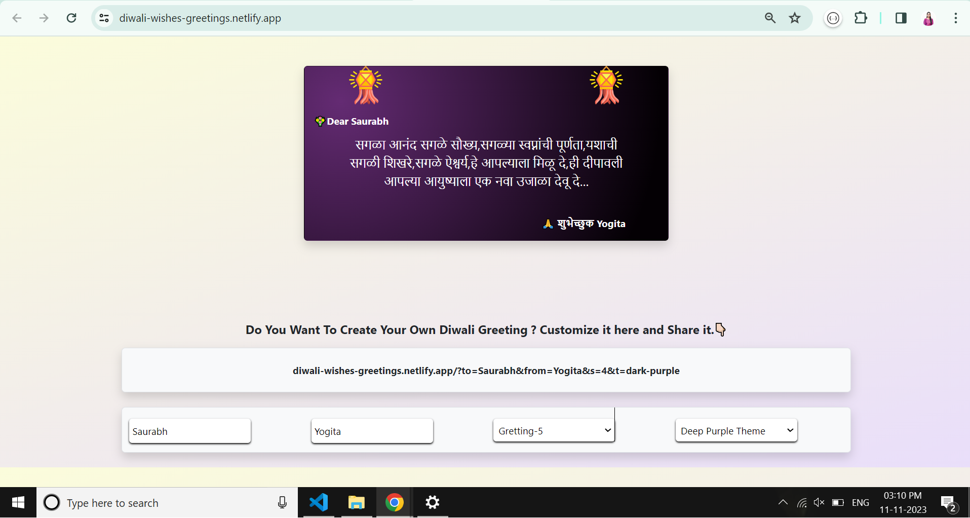
Task: Launch Visual Studio Code from the taskbar
Action: point(318,502)
